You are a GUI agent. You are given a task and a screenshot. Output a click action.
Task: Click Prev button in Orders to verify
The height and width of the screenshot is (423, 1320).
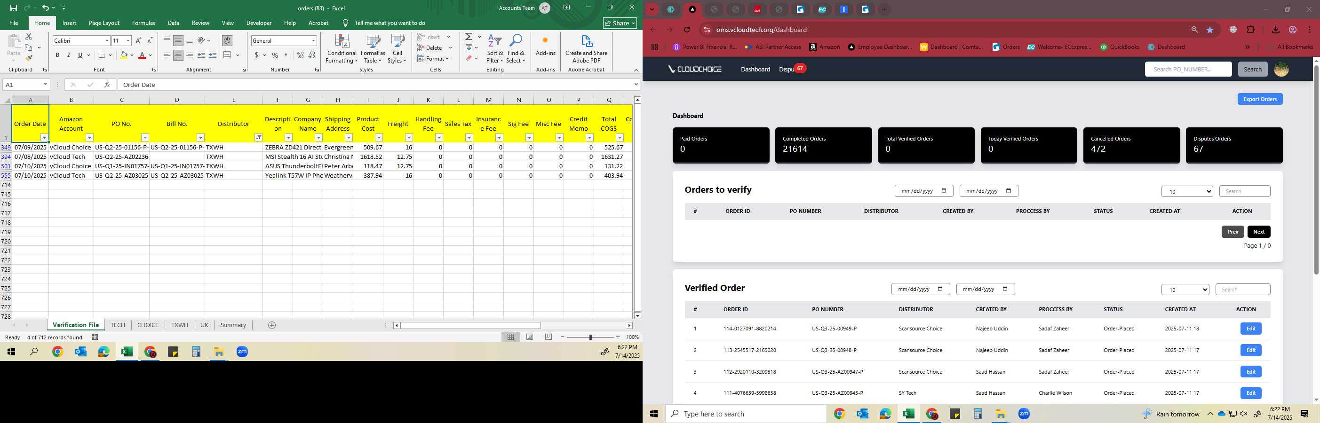click(x=1233, y=232)
